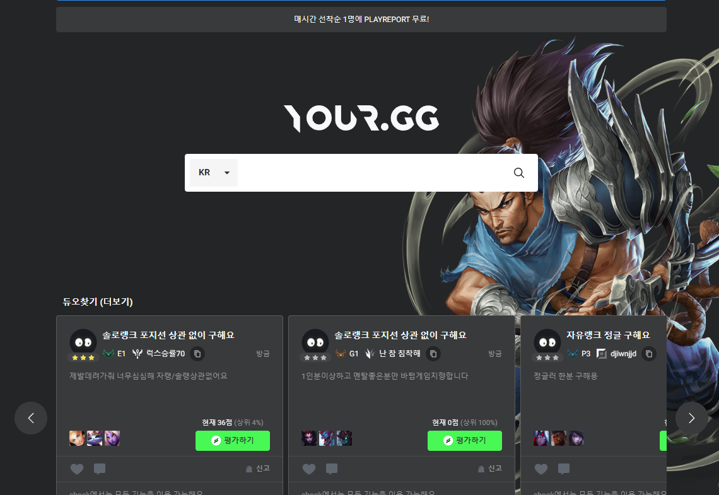The width and height of the screenshot is (719, 495).
Task: Click second champion icon on 난 참 침착해 card
Action: point(327,438)
